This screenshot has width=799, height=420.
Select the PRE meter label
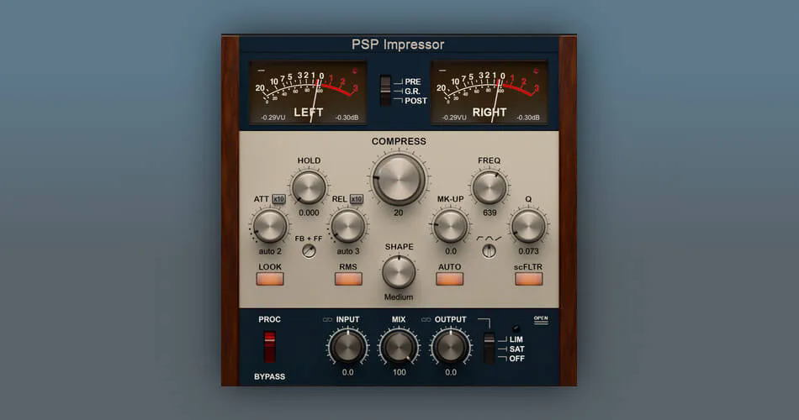tap(413, 81)
